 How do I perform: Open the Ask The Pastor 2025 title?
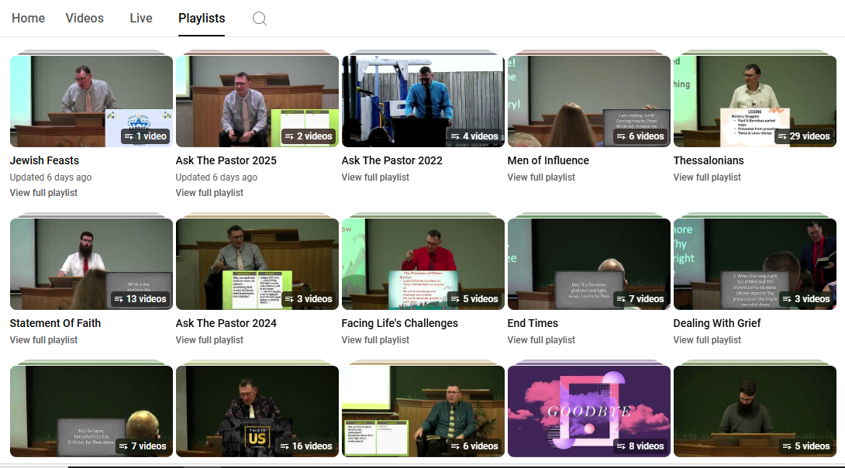pyautogui.click(x=226, y=160)
